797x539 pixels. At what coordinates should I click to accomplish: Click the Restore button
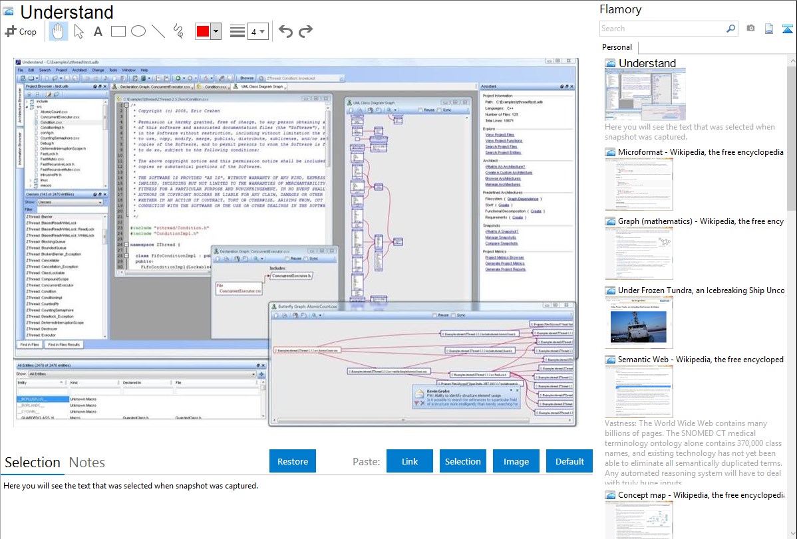[293, 461]
